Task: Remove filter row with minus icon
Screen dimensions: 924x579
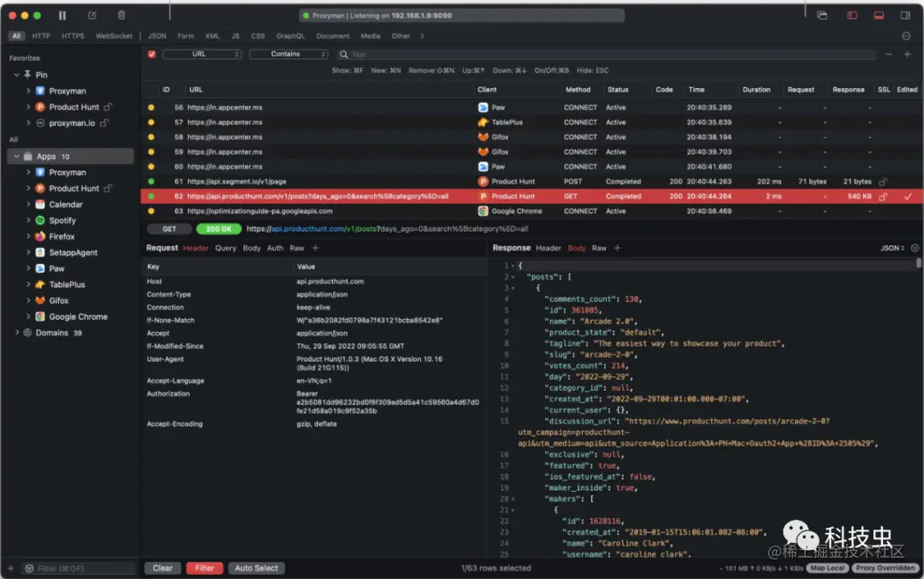Action: click(x=889, y=54)
